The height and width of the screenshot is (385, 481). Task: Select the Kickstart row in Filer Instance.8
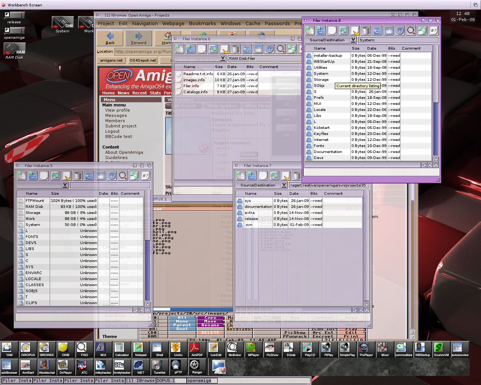coord(368,127)
